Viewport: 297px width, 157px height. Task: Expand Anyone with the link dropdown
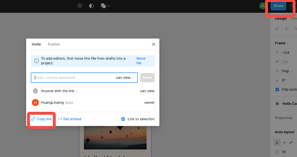click(x=59, y=91)
